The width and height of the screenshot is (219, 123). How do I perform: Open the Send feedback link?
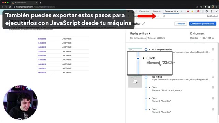[x=212, y=16]
